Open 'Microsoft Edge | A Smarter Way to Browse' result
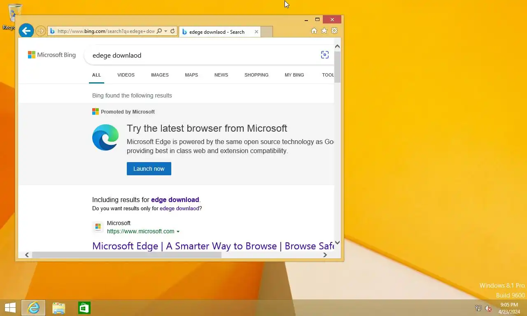527x316 pixels. pos(213,246)
